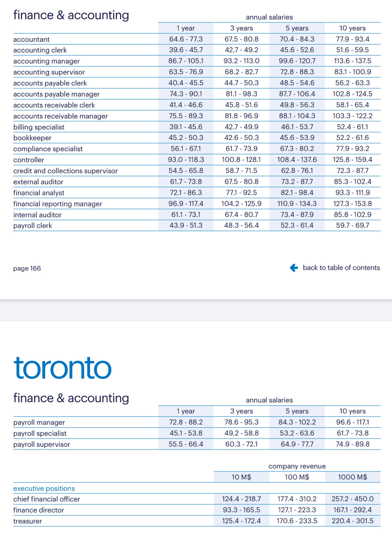Click accounts payable clerk value 40.4 - 45.5
Viewport: 392px width, 535px height.
186,83
